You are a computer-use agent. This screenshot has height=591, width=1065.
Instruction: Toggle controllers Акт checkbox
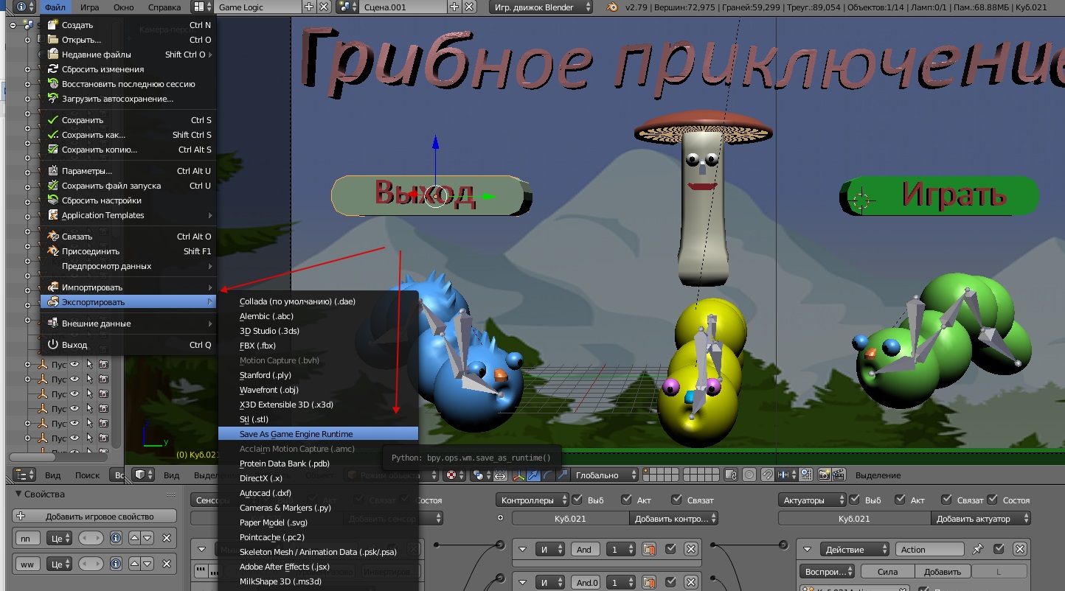(626, 500)
